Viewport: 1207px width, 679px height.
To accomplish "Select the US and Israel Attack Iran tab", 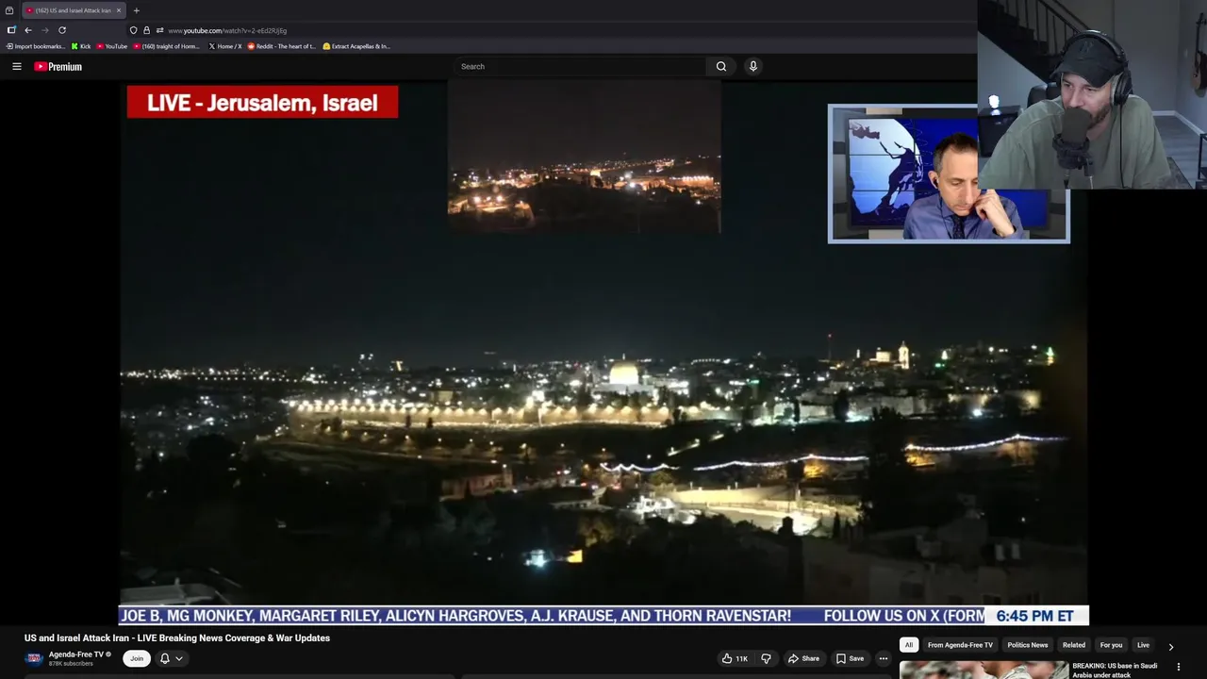I will point(74,10).
